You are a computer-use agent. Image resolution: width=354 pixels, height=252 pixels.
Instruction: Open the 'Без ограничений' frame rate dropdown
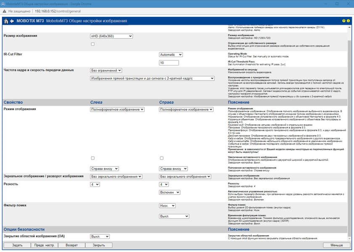(106, 71)
